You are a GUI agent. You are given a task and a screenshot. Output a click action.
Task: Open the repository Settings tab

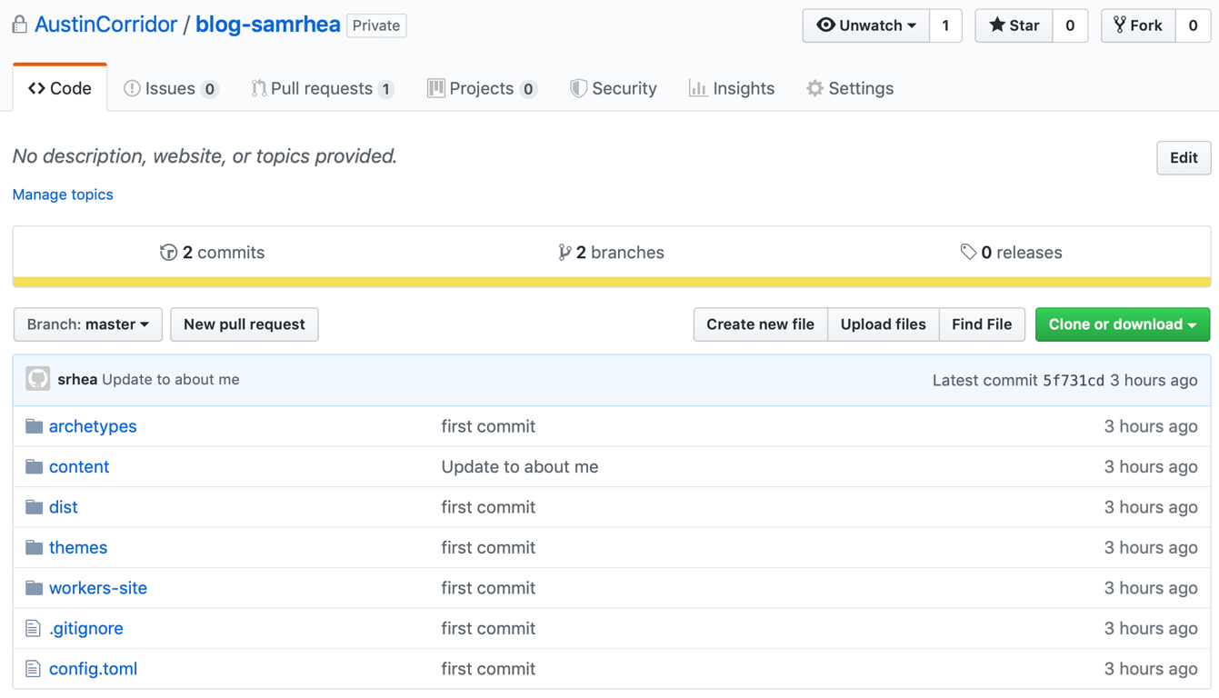click(x=850, y=87)
